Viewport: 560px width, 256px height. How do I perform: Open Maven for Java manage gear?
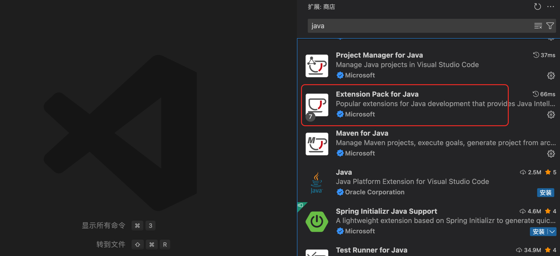tap(551, 153)
